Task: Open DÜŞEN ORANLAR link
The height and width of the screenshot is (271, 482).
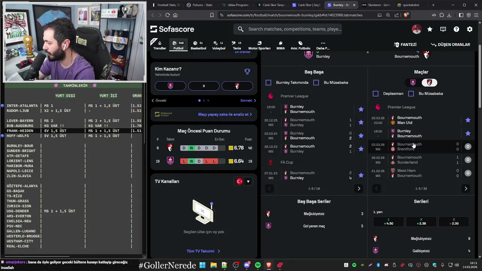Action: pyautogui.click(x=450, y=44)
